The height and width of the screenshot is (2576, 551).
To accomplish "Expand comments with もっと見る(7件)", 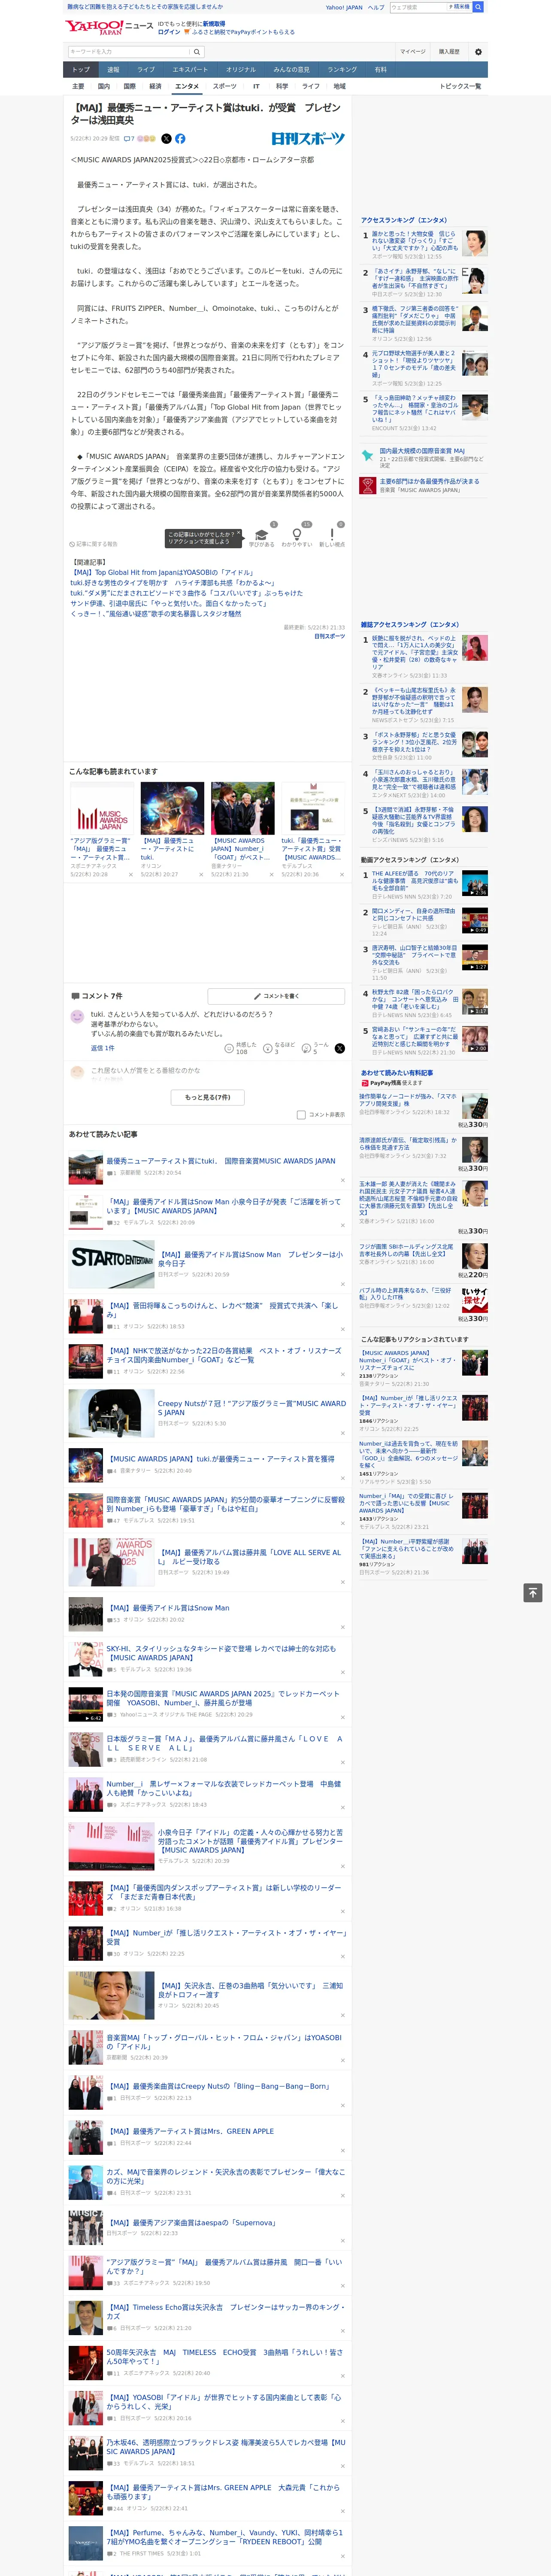I will [208, 1097].
